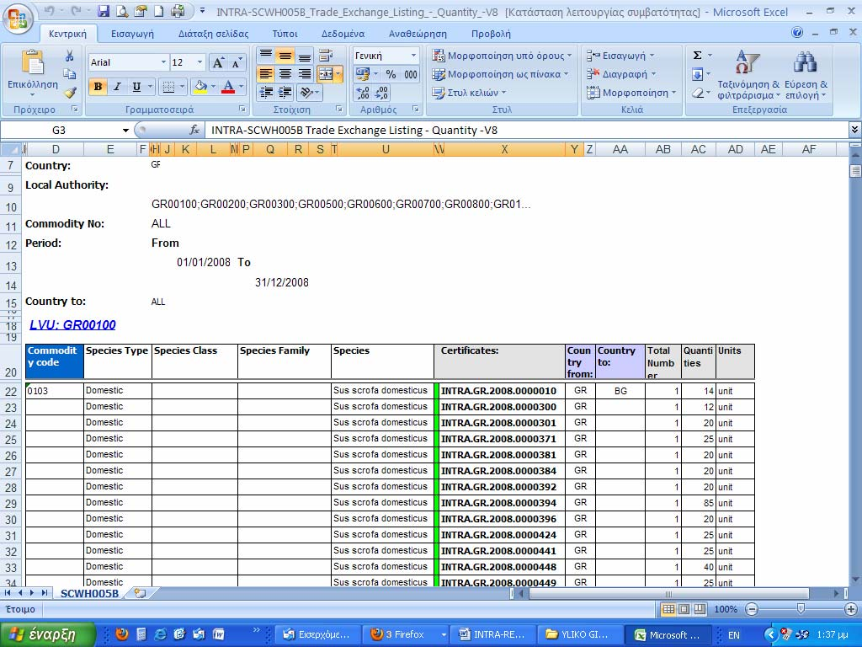Toggle italic formatting
This screenshot has width=862, height=647.
pos(117,87)
